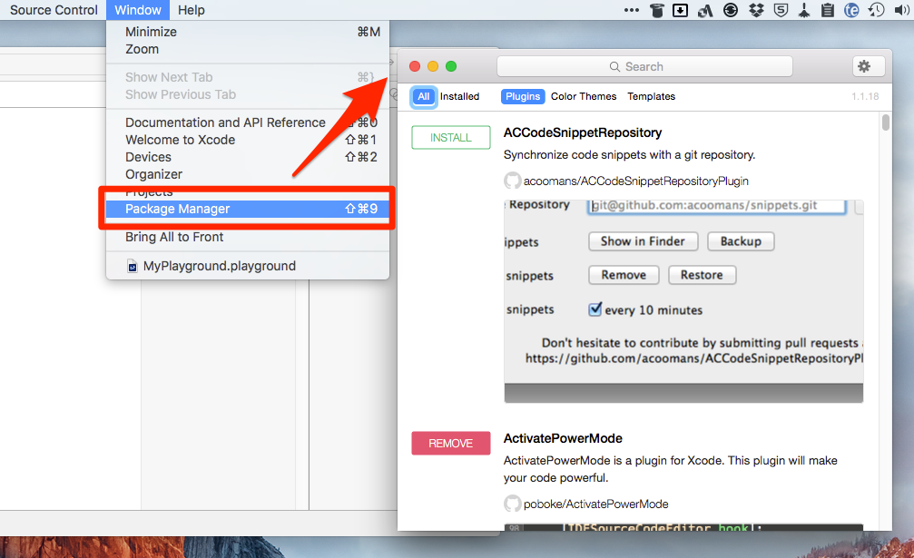Switch to the Color Themes category
Image resolution: width=914 pixels, height=558 pixels.
click(584, 97)
